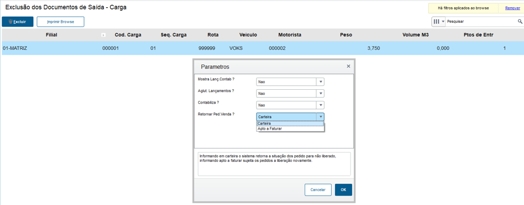The width and height of the screenshot is (524, 205).
Task: Click the Cod. Carga column header
Action: [x=128, y=35]
